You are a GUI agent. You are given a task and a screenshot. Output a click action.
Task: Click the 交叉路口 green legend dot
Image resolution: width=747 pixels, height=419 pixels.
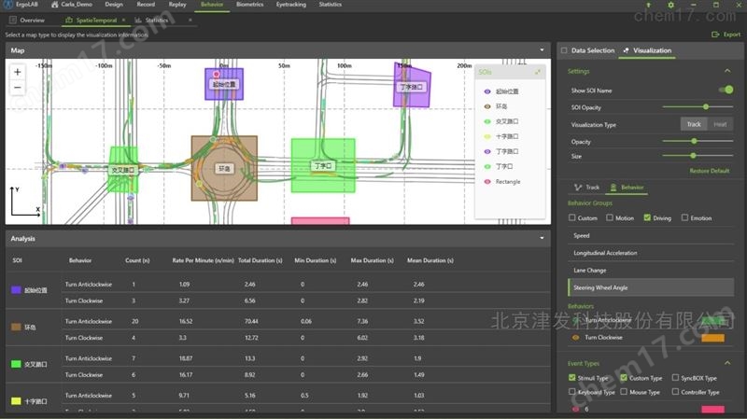click(486, 121)
